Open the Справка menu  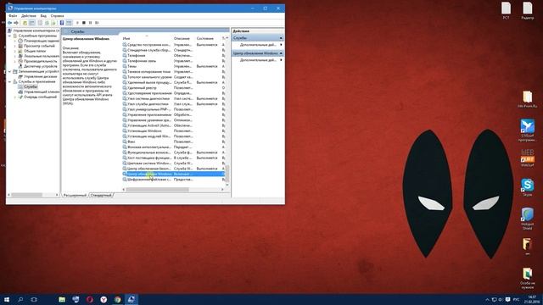pyautogui.click(x=57, y=16)
